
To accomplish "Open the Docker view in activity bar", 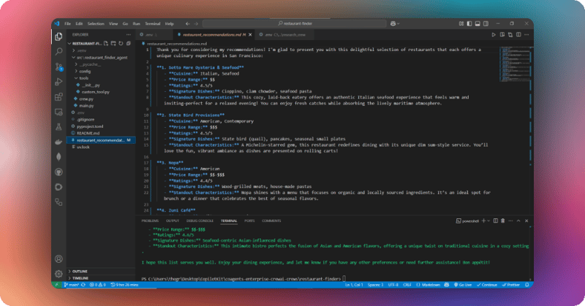I will tap(58, 142).
